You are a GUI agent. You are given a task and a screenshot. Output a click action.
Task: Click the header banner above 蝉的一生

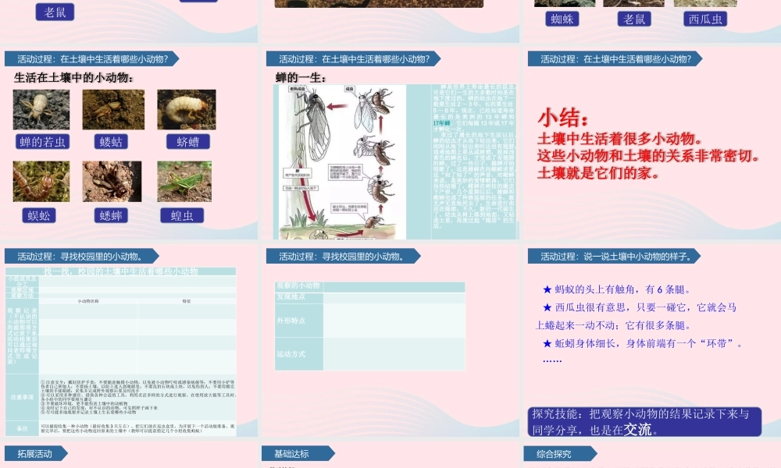354,58
